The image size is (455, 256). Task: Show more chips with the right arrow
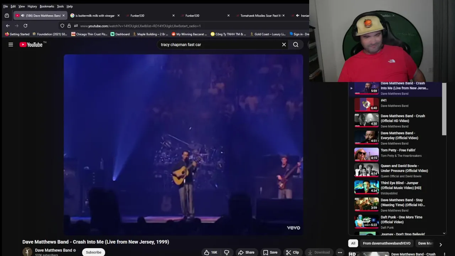click(440, 245)
